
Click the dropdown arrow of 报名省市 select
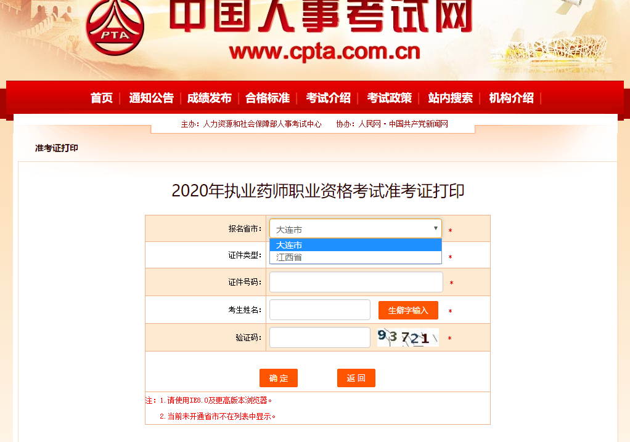click(x=436, y=228)
